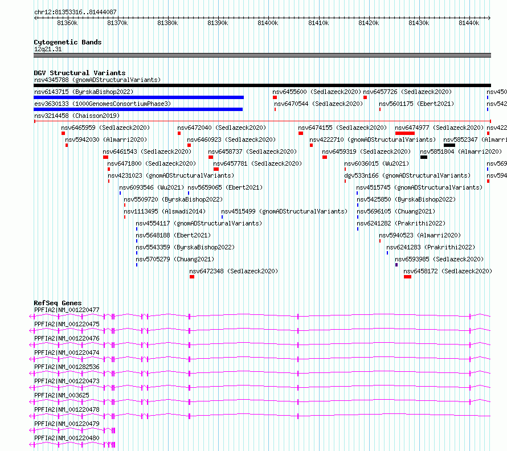Screen dimensions: 507x451
Task: Select PPFIA2|NM_001220478 transcript label
Action: (x=67, y=409)
